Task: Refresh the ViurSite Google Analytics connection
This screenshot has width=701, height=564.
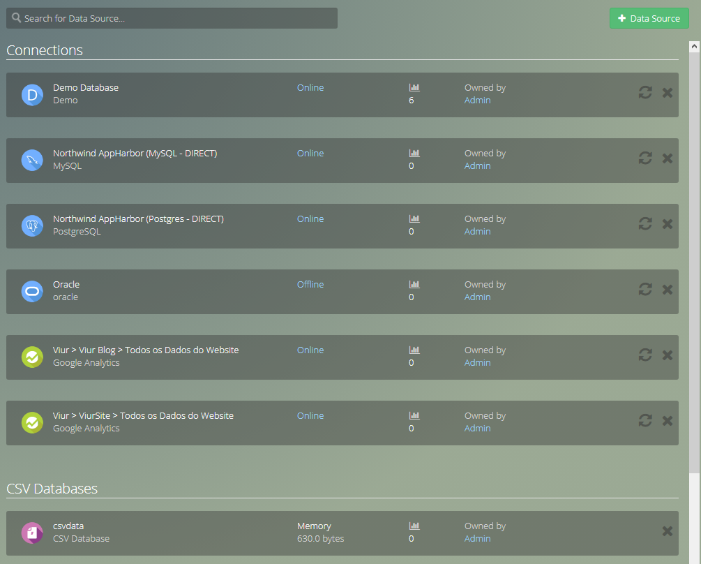Action: pyautogui.click(x=645, y=420)
